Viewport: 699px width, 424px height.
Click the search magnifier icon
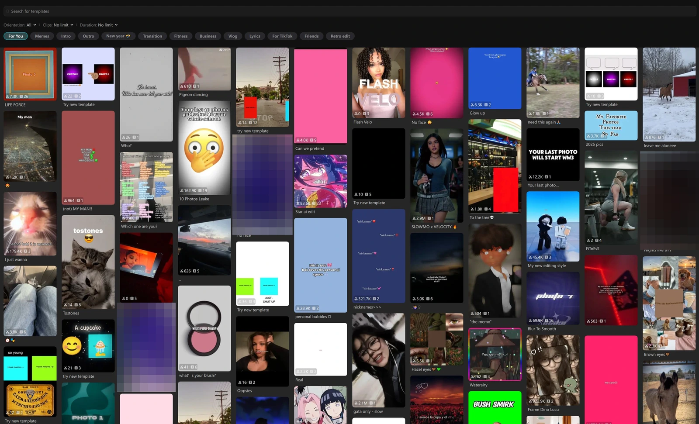coord(7,11)
